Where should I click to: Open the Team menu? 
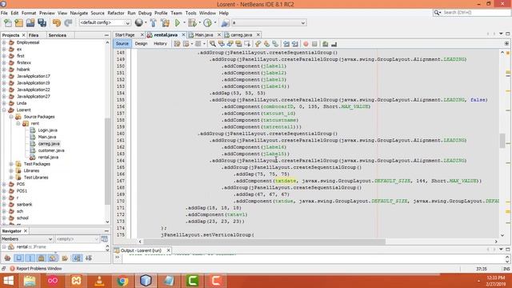[x=176, y=13]
